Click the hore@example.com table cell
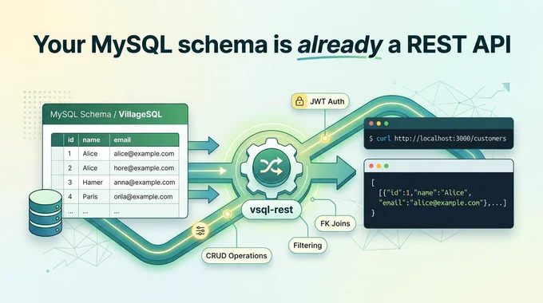 (x=144, y=168)
